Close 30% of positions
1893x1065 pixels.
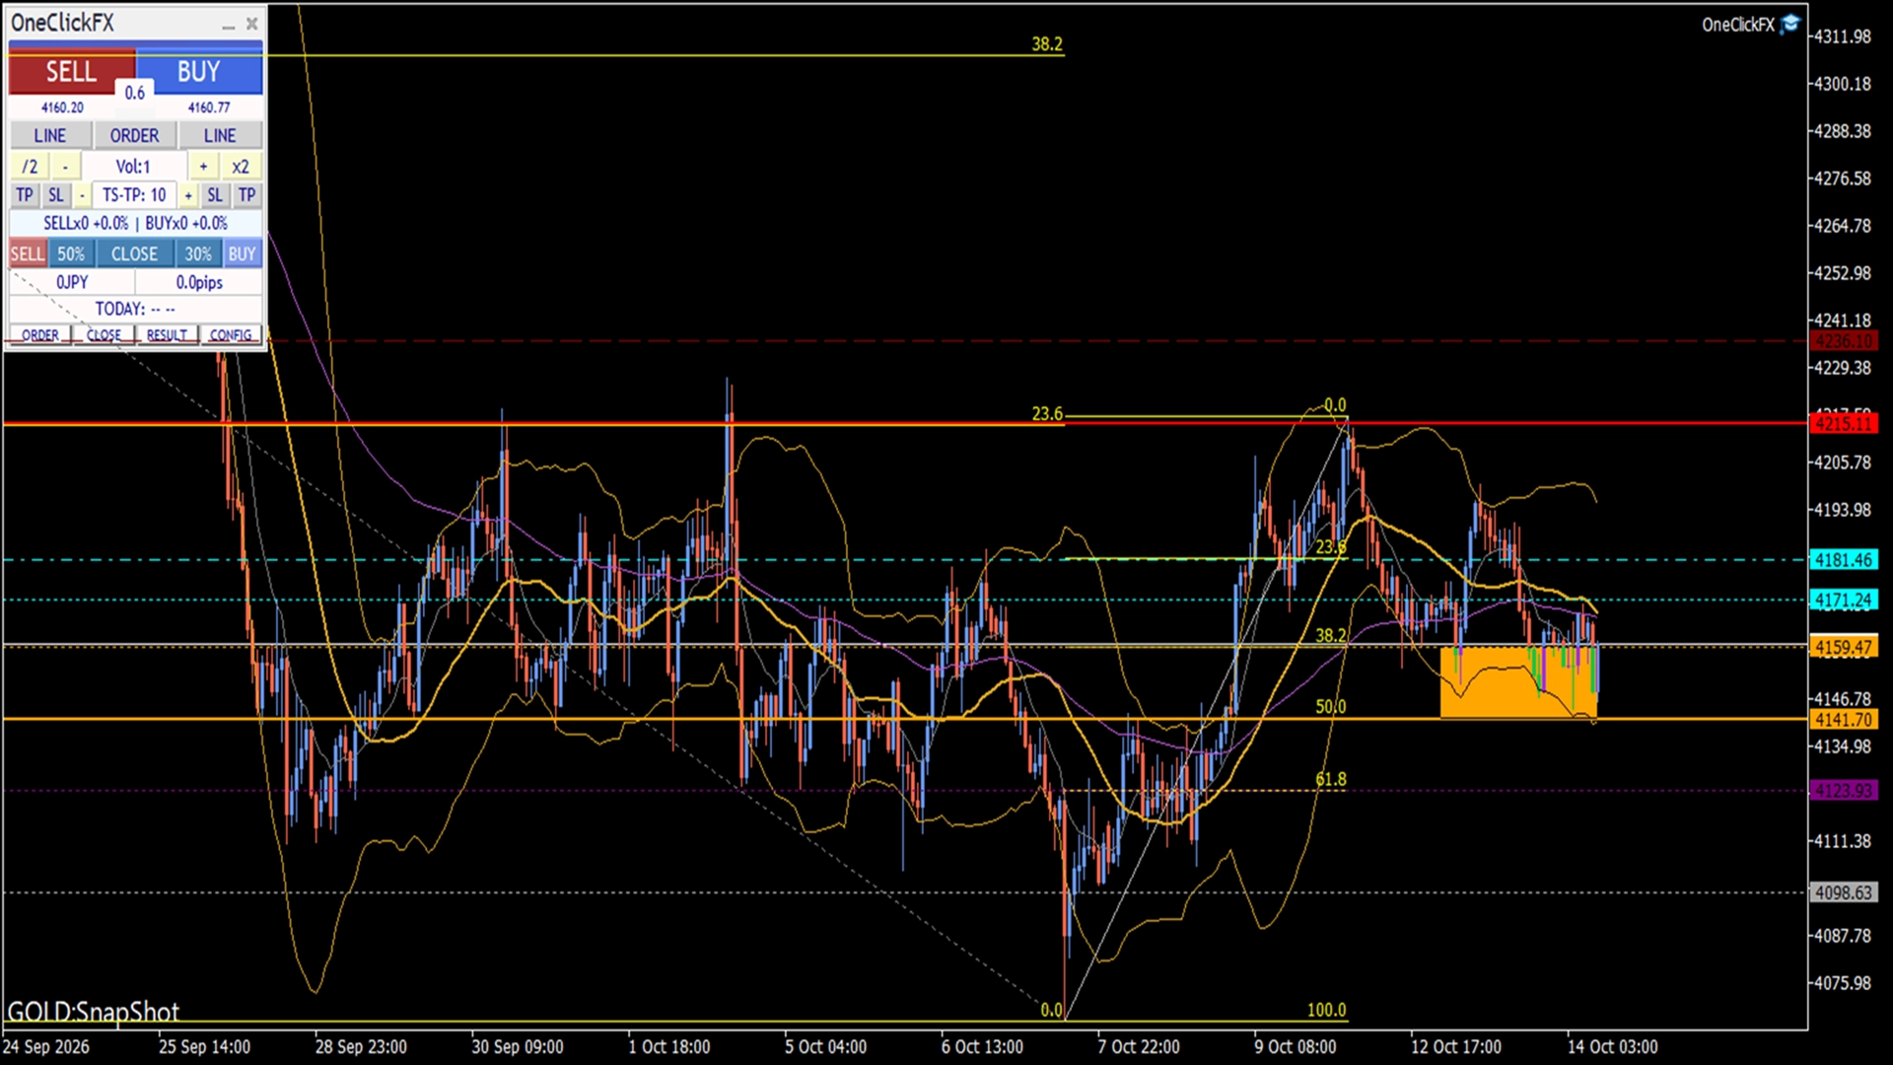pos(198,254)
